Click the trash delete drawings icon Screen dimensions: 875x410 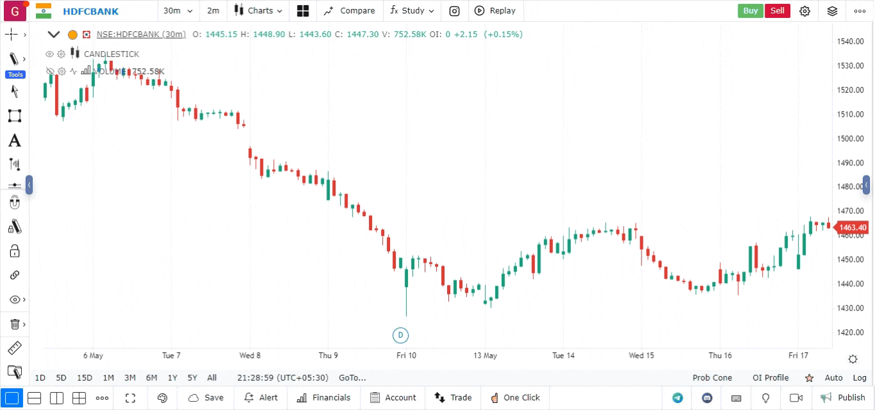[14, 324]
